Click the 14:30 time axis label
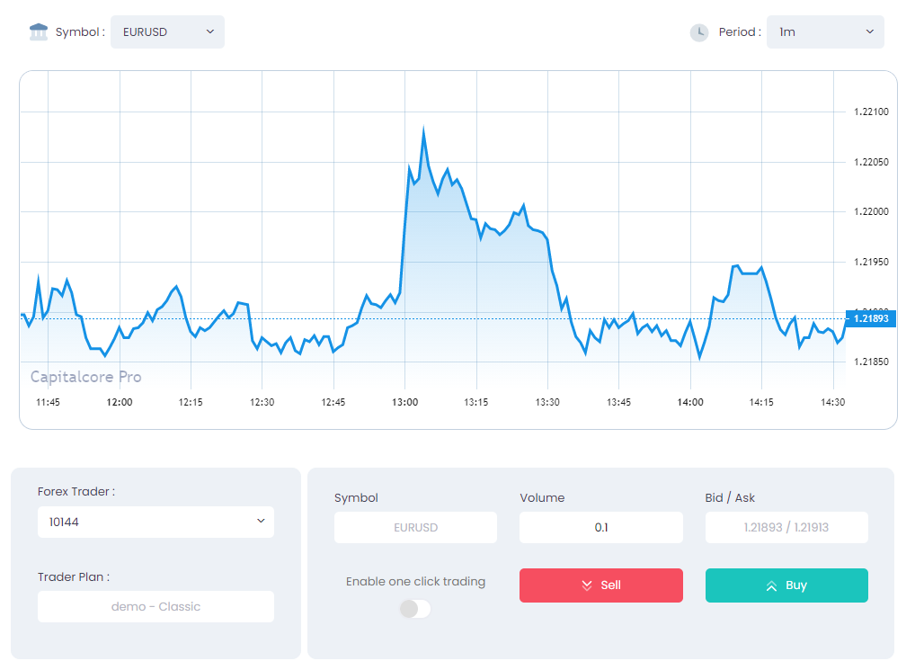Screen dimensions: 915x670 832,402
